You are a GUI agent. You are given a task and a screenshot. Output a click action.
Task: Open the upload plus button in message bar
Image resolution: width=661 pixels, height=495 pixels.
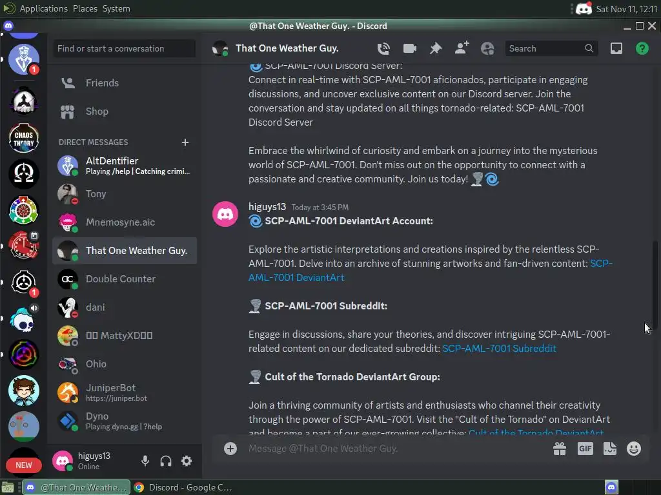coord(230,449)
